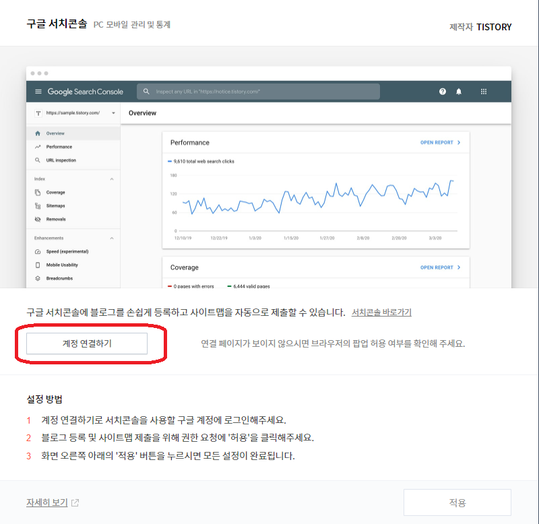539x524 pixels.
Task: Select Breadcrumbs in the sidebar
Action: point(73,278)
